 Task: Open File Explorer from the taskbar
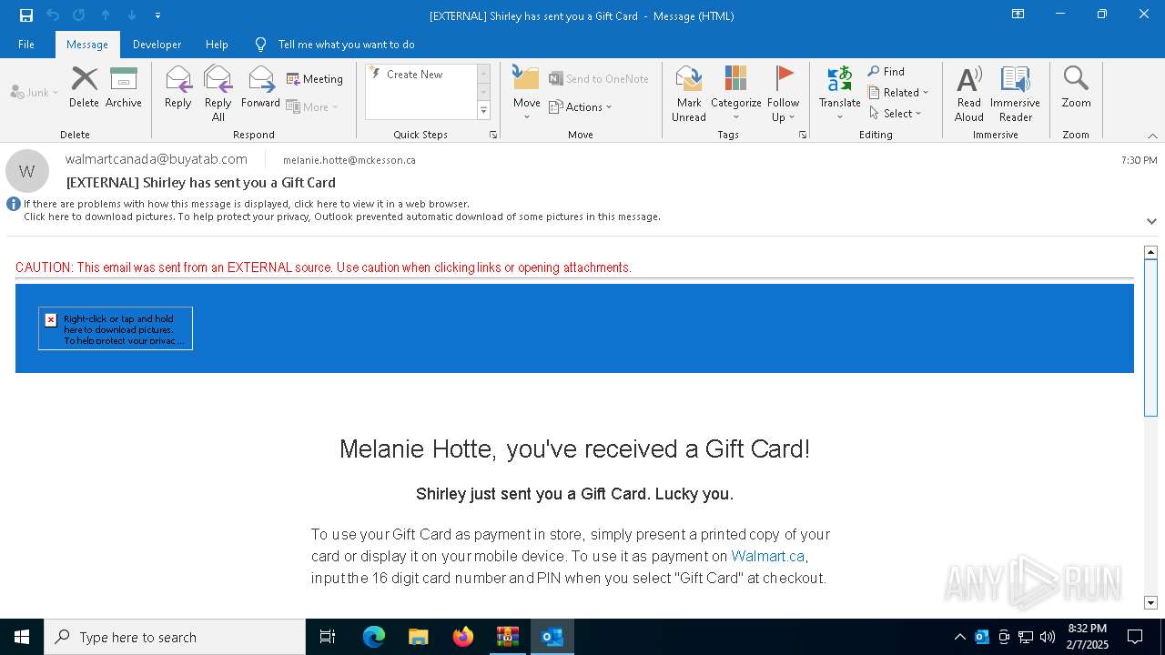pyautogui.click(x=419, y=637)
